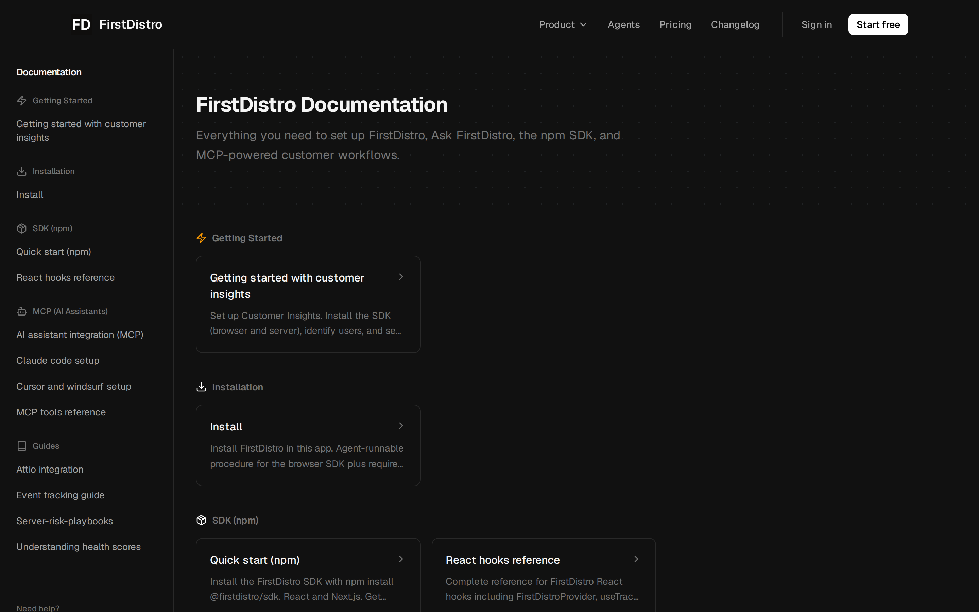This screenshot has height=612, width=979.
Task: Click the Installation heading in main content
Action: click(238, 387)
